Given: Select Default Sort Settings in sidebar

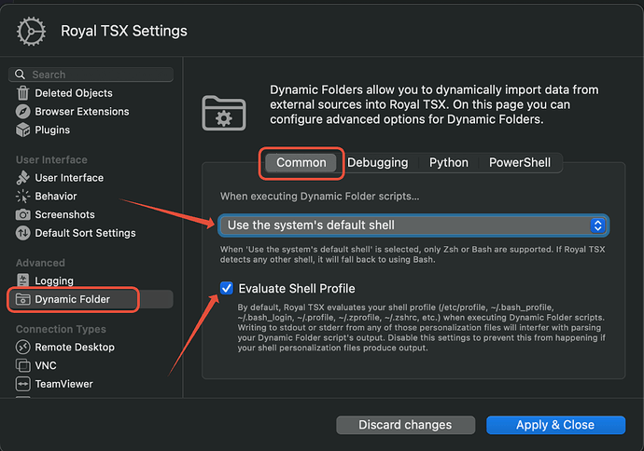Looking at the screenshot, I should pyautogui.click(x=85, y=234).
